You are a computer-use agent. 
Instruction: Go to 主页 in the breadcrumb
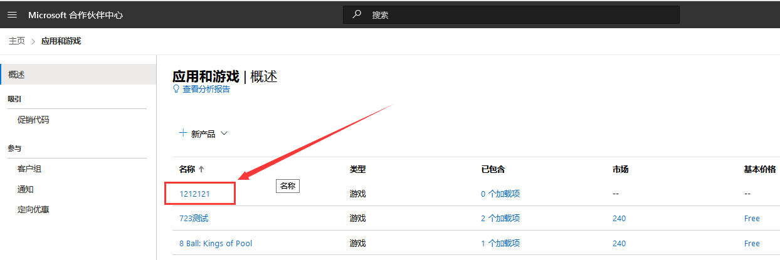(x=17, y=41)
